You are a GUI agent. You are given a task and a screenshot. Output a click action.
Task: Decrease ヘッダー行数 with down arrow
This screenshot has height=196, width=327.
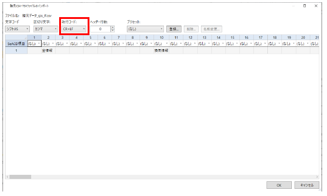(112, 31)
